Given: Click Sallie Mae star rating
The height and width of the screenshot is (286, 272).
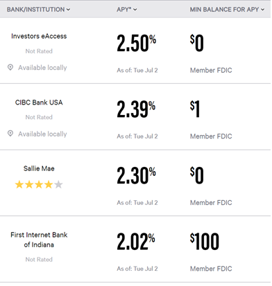Looking at the screenshot, I should (x=39, y=185).
